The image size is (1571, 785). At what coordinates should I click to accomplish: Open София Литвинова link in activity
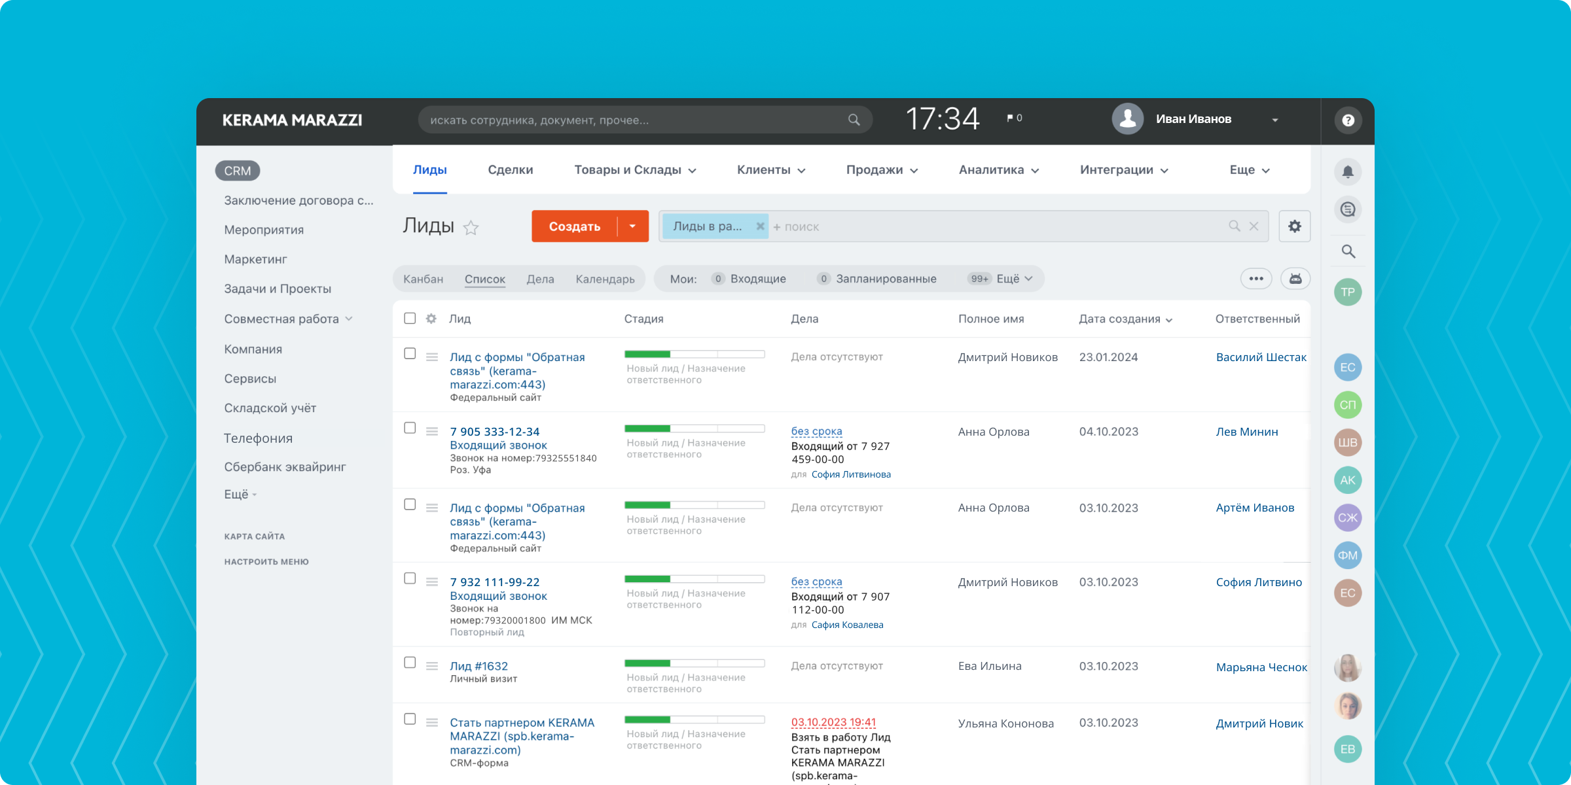pyautogui.click(x=851, y=474)
